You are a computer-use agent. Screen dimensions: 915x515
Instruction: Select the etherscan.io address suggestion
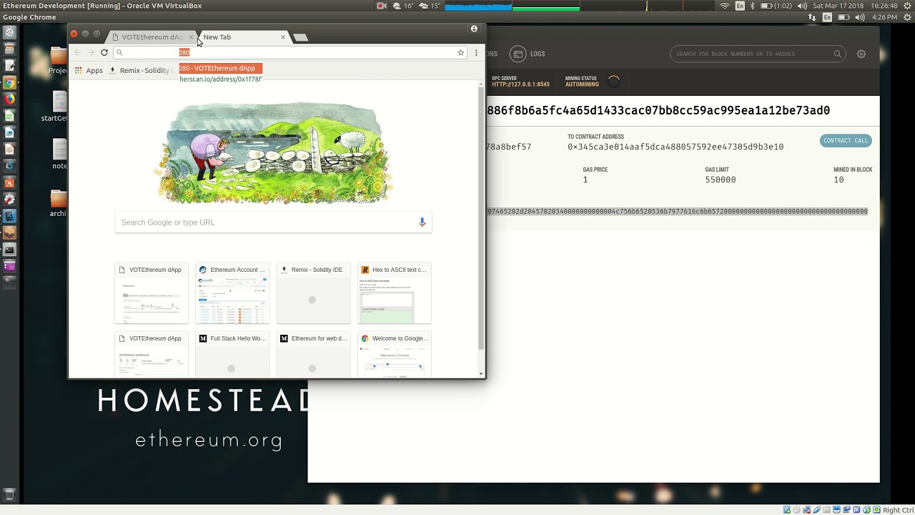point(221,79)
